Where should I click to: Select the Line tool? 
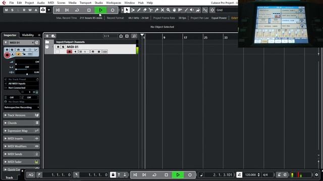pyautogui.click(x=186, y=10)
